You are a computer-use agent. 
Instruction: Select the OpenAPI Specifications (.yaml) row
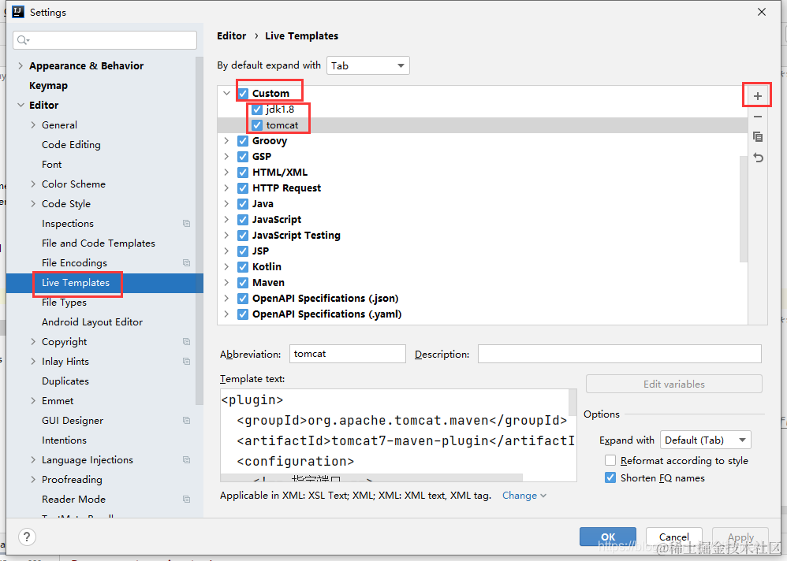pos(483,314)
